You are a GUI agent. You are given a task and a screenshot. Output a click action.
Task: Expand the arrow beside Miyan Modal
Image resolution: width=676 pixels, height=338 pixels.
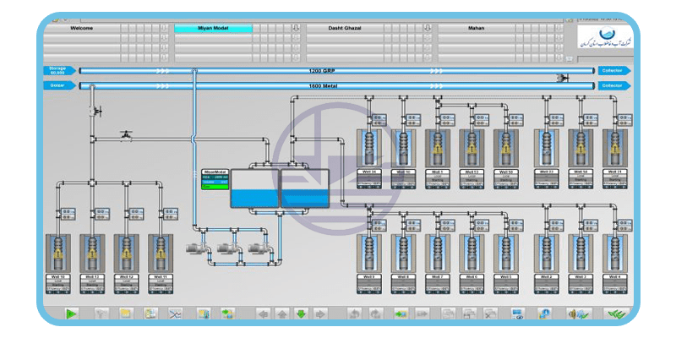click(296, 28)
